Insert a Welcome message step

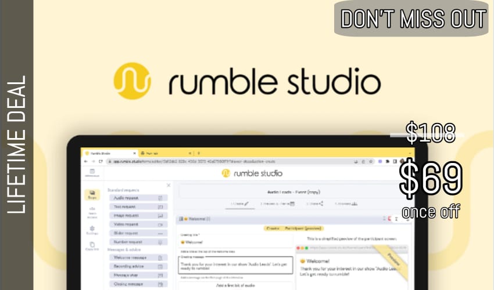coord(137,258)
